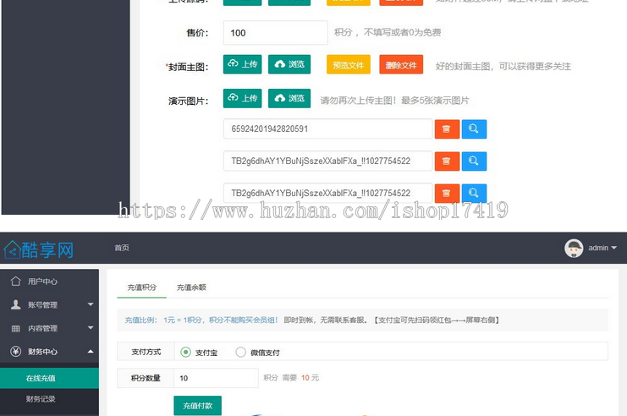The width and height of the screenshot is (627, 416).
Task: Open the admin dropdown arrow
Action: 613,248
